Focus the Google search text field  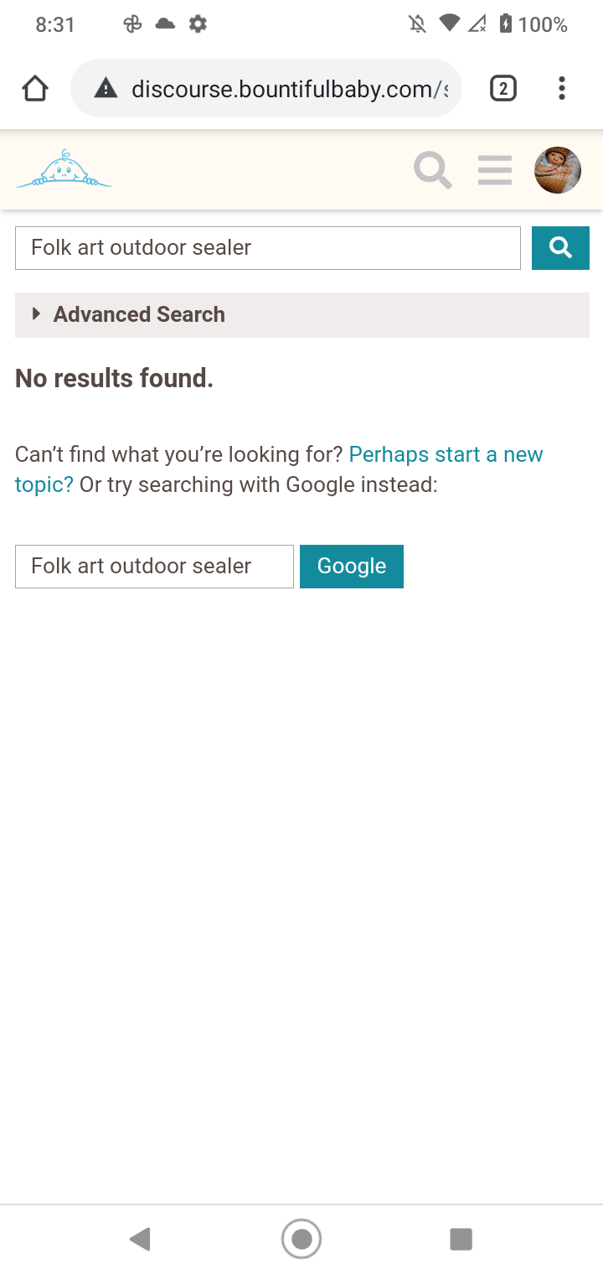click(x=154, y=567)
